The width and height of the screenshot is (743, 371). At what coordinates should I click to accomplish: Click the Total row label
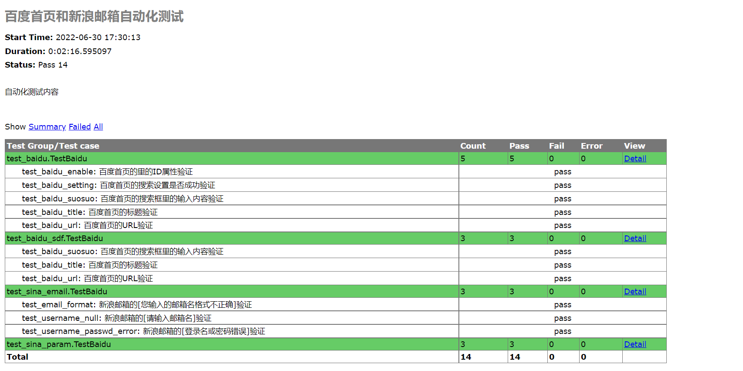click(x=17, y=357)
